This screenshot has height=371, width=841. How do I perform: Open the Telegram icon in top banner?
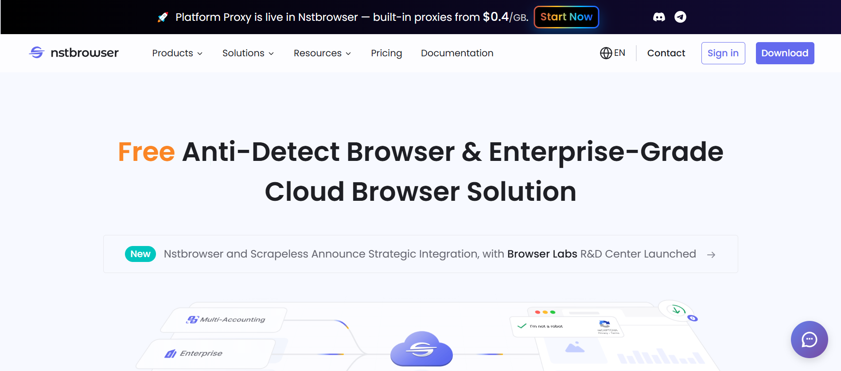tap(680, 17)
